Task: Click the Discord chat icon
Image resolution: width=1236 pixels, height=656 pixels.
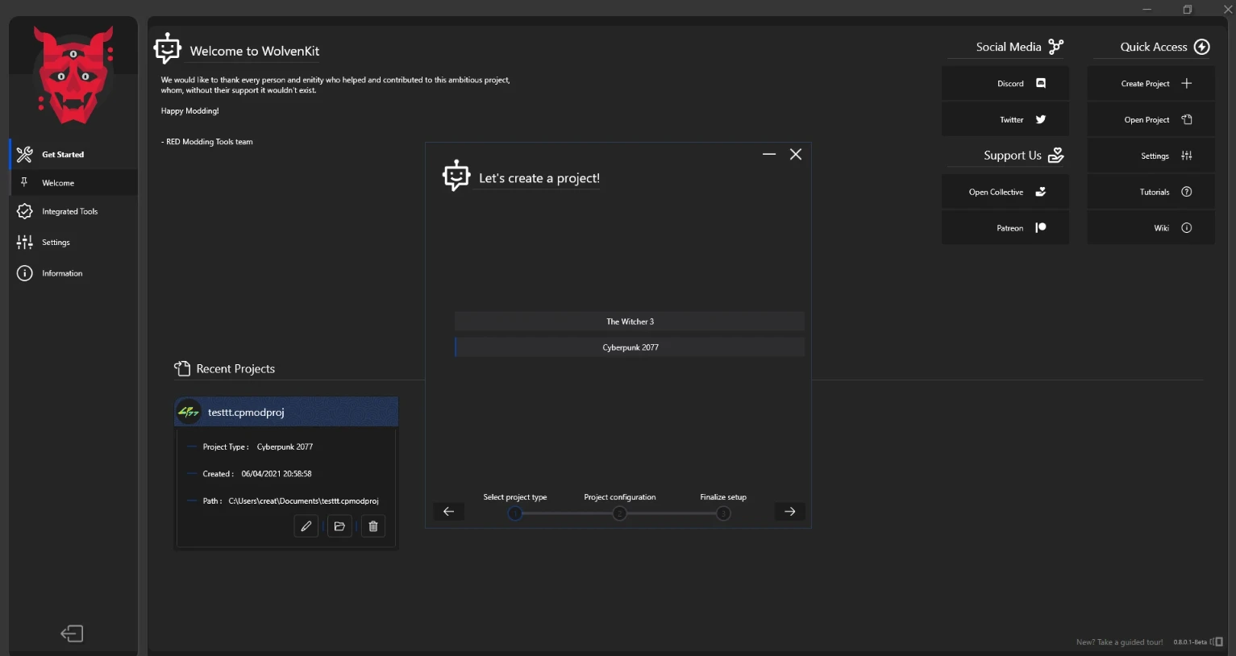Action: 1041,84
